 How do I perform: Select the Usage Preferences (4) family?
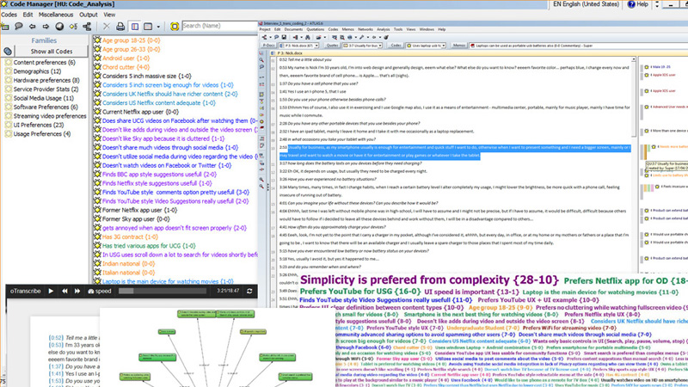(41, 134)
